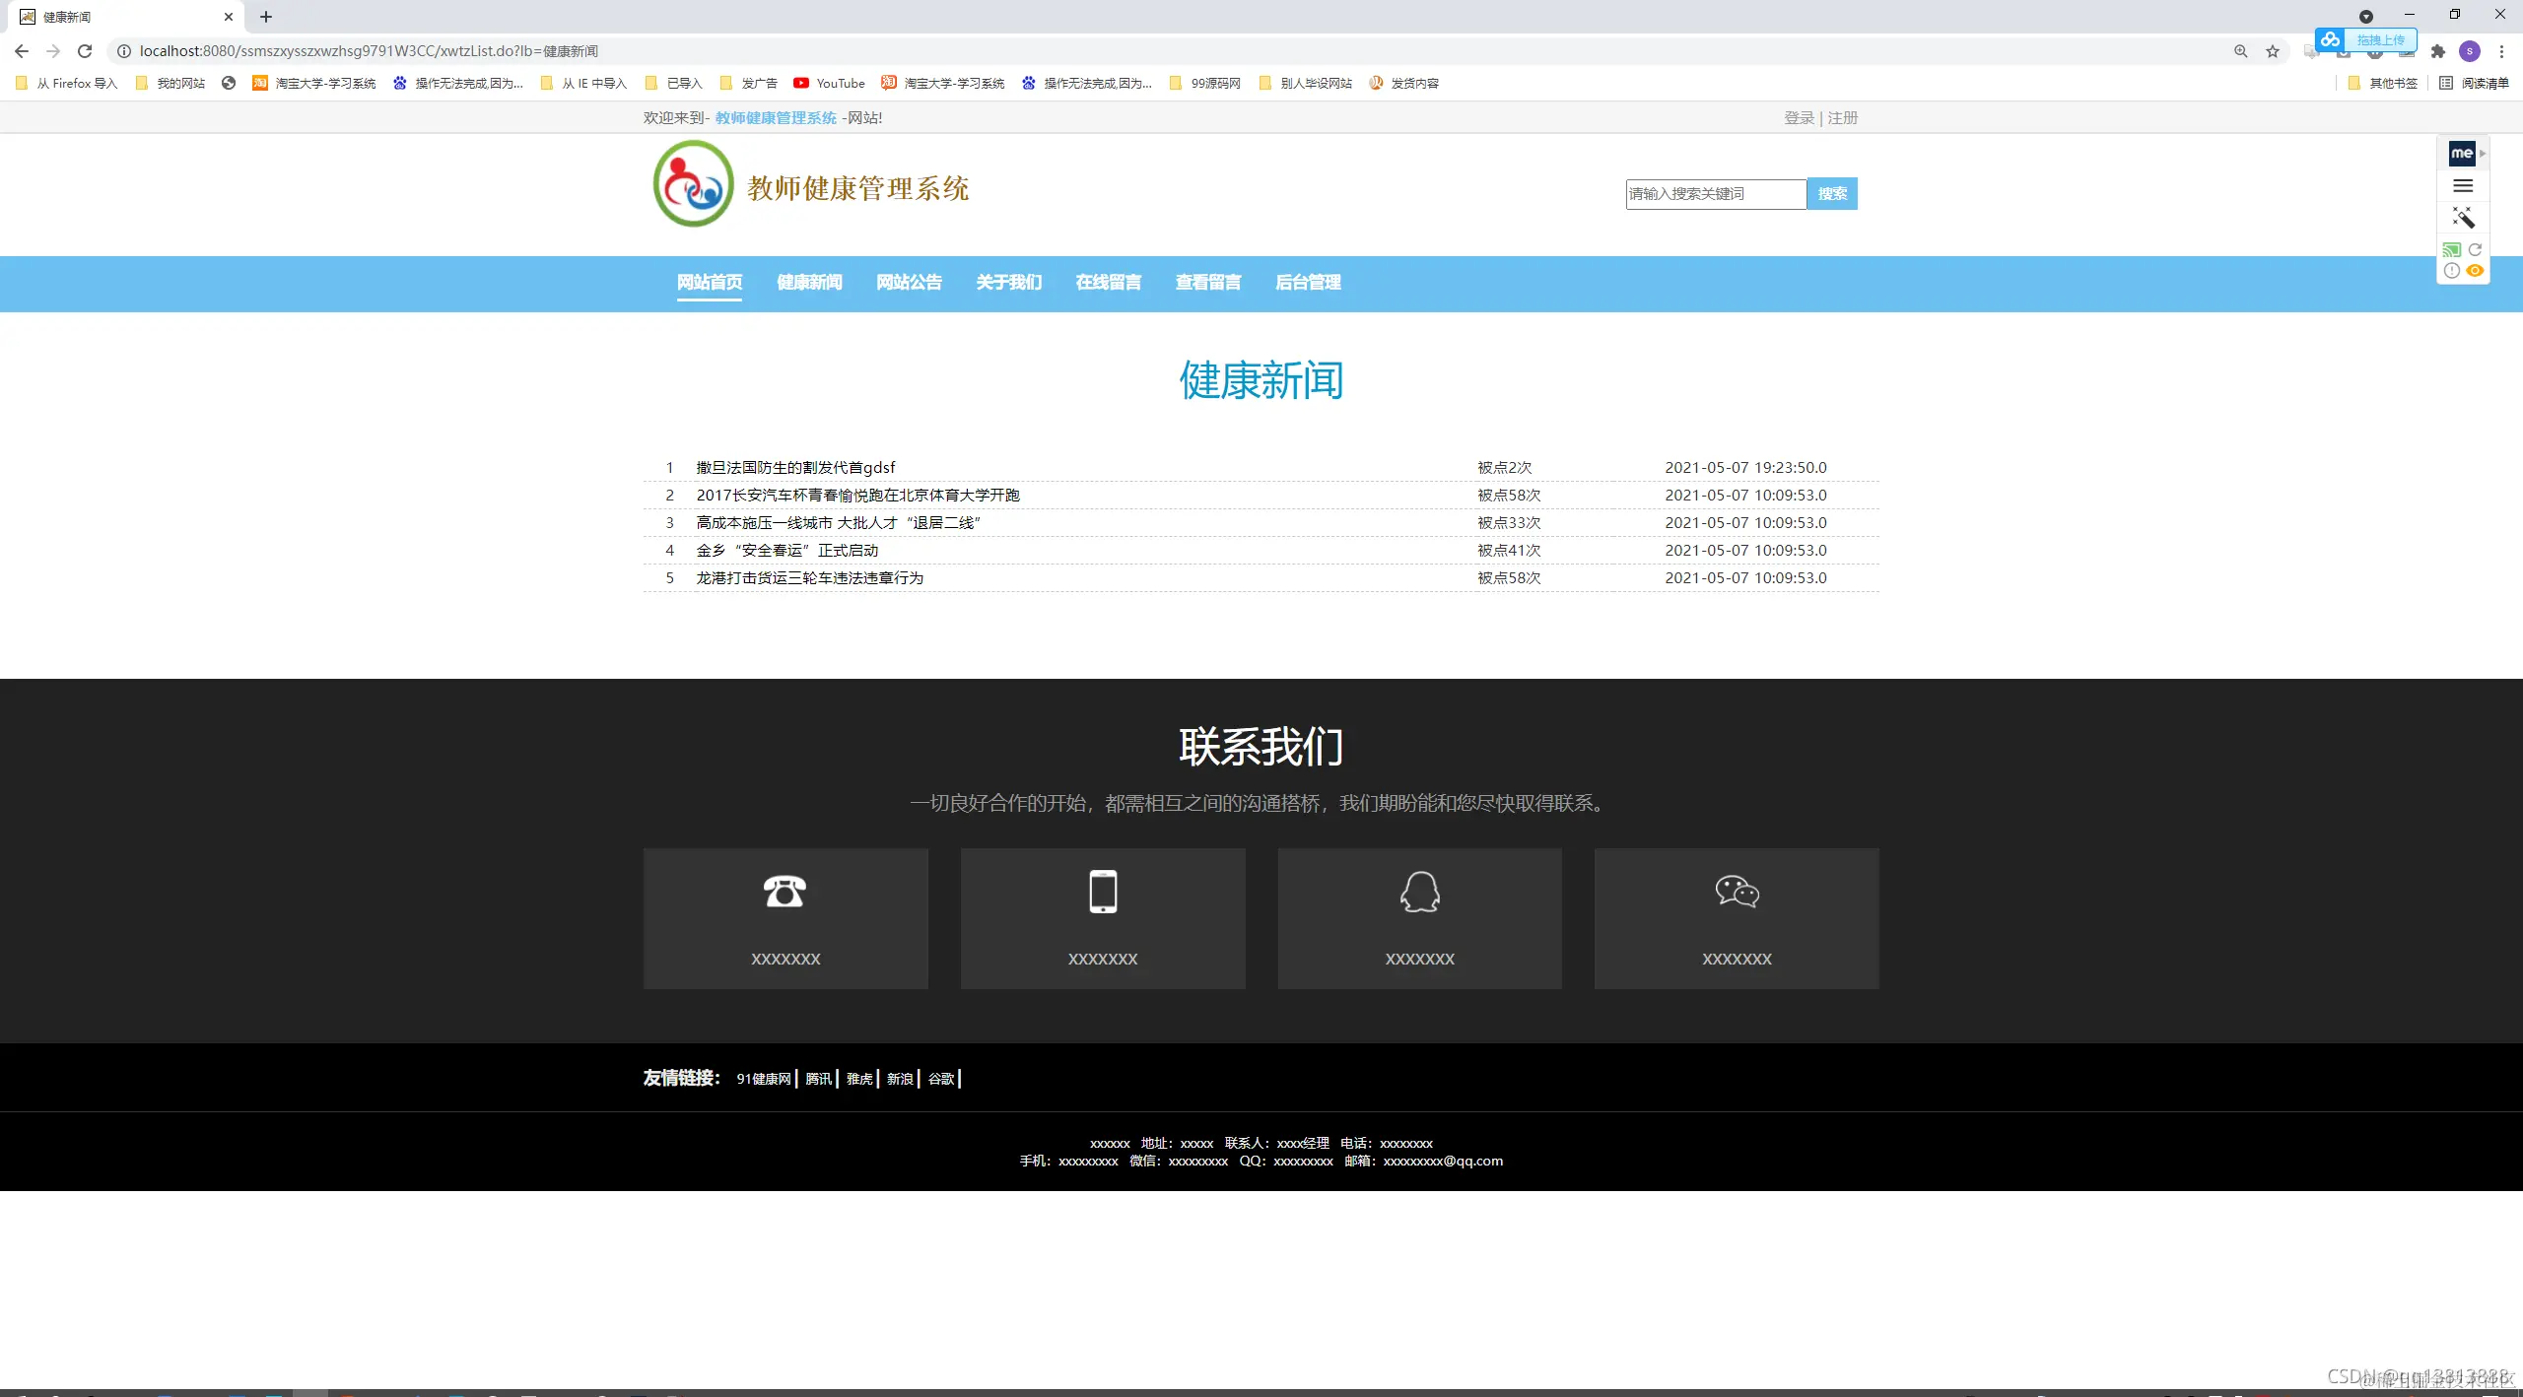Click inside the search keyword input box
The height and width of the screenshot is (1397, 2523).
tap(1716, 193)
